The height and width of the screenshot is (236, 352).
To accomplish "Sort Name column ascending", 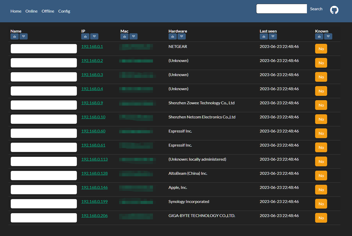I will 15,37.
